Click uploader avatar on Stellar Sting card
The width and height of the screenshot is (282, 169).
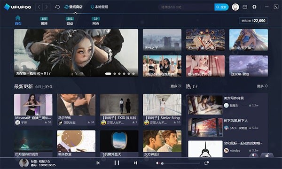[x=146, y=123]
